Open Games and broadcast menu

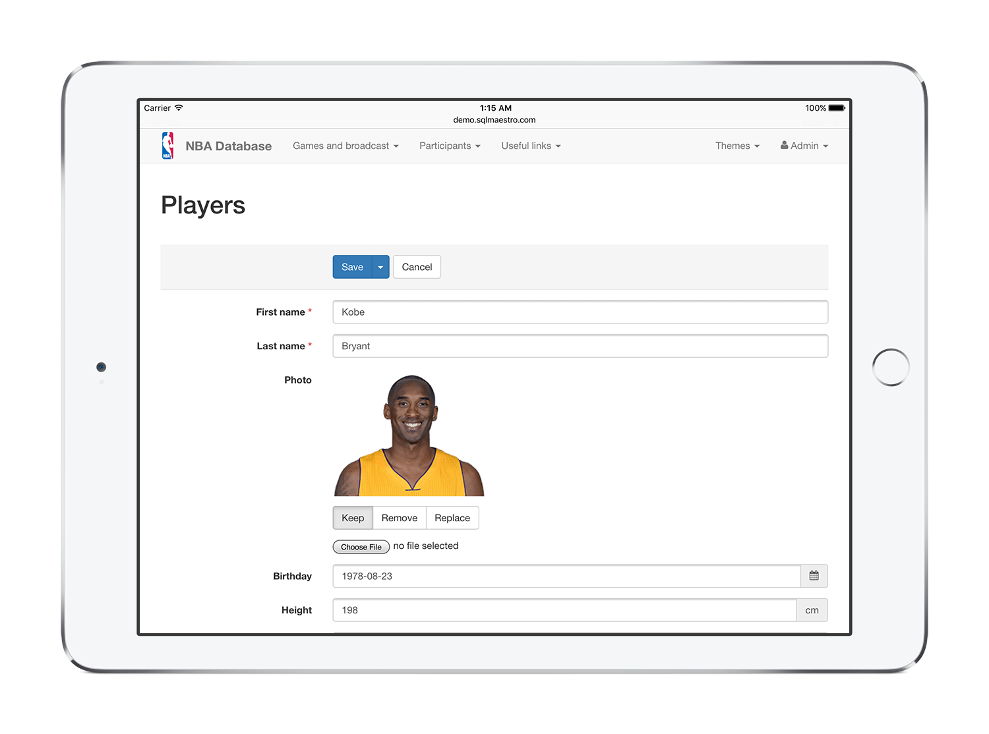(345, 146)
